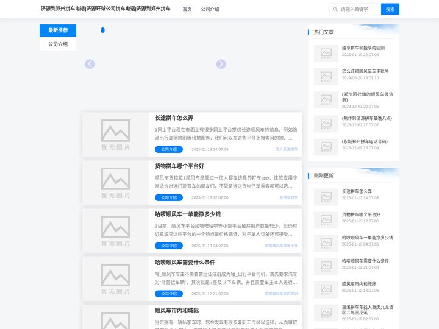
Task: Click thumbnail beside 巫溪拼车车找人重庆九龙坡区二郎回巫溪
Action: click(x=326, y=313)
